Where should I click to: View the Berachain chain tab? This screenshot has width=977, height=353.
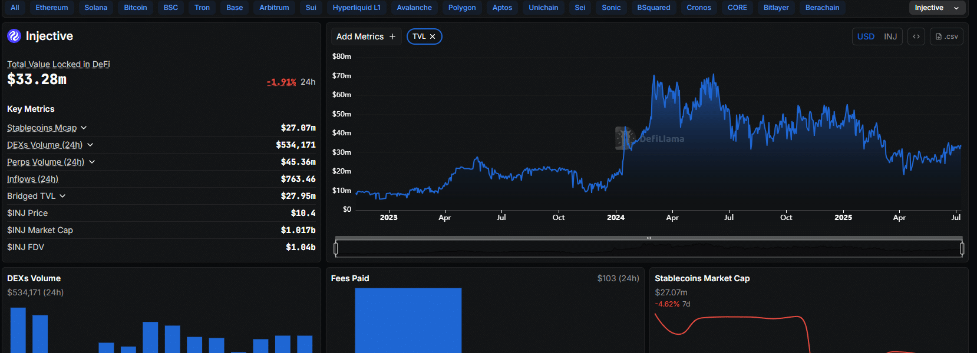pyautogui.click(x=823, y=8)
